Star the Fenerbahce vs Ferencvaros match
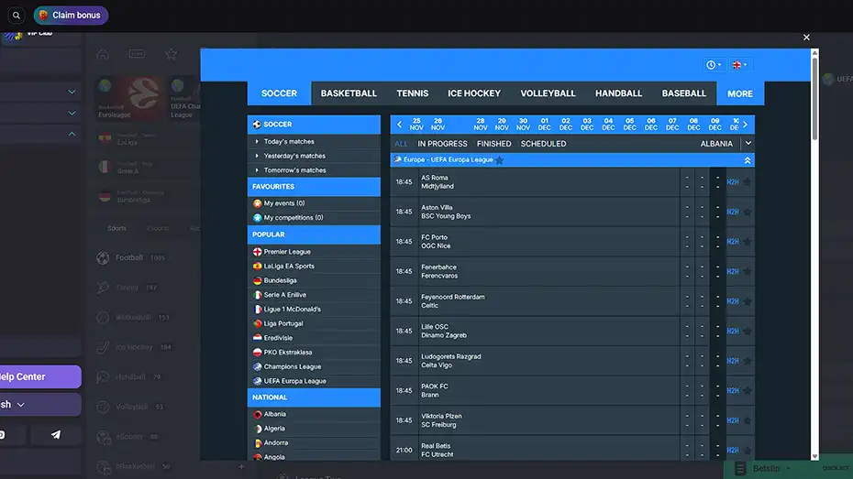 (x=748, y=271)
